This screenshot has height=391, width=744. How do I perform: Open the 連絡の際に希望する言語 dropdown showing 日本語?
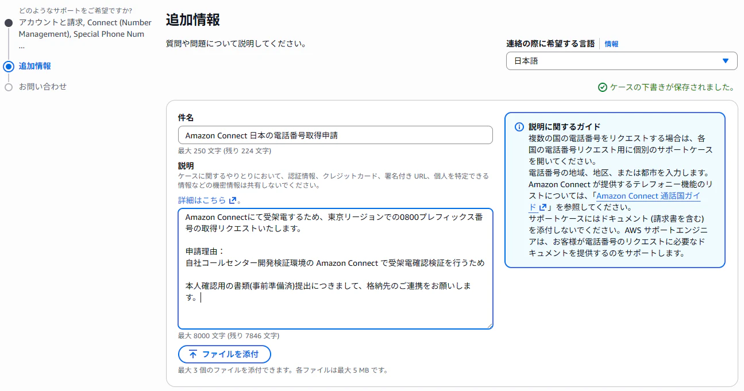point(622,61)
